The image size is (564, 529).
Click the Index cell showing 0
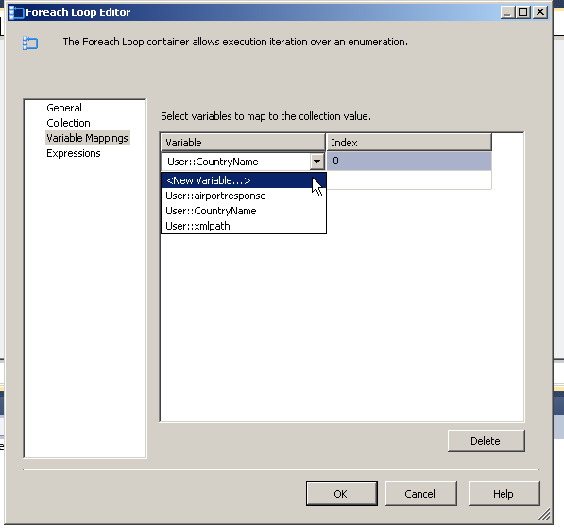point(409,162)
